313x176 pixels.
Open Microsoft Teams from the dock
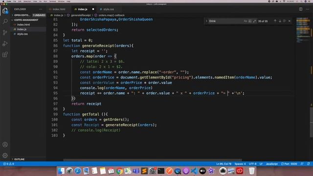136,171
